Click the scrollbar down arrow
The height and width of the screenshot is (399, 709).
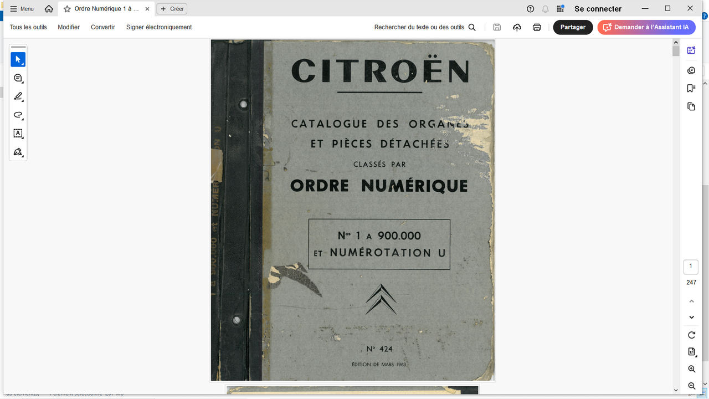(x=676, y=390)
